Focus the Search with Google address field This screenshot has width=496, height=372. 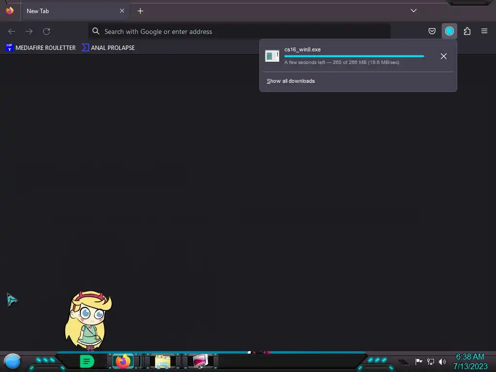[x=239, y=31]
